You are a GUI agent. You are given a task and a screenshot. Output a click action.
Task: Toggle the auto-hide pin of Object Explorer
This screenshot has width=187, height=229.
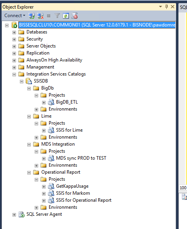[x=166, y=7]
